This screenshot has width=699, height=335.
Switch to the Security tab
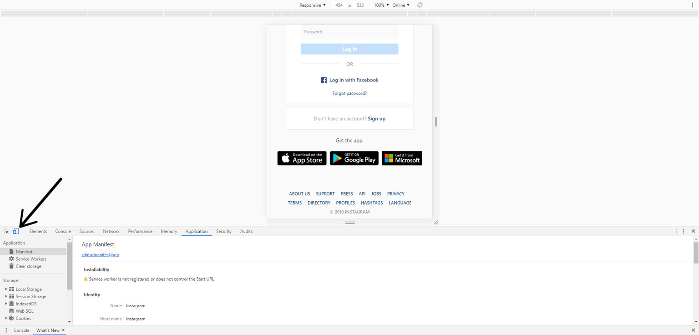pyautogui.click(x=224, y=231)
